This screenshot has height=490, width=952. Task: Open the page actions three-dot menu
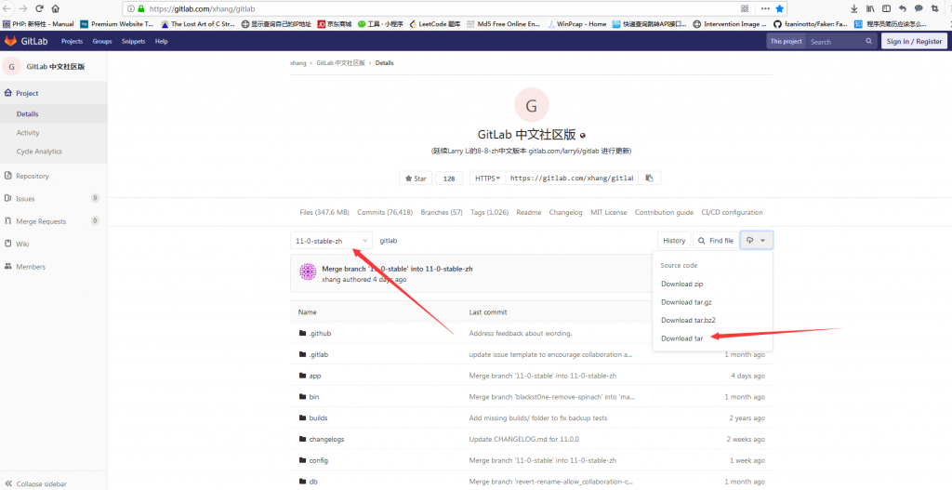tap(765, 8)
